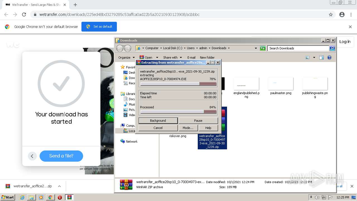Open the Share with menu
The image size is (357, 201).
point(172,58)
